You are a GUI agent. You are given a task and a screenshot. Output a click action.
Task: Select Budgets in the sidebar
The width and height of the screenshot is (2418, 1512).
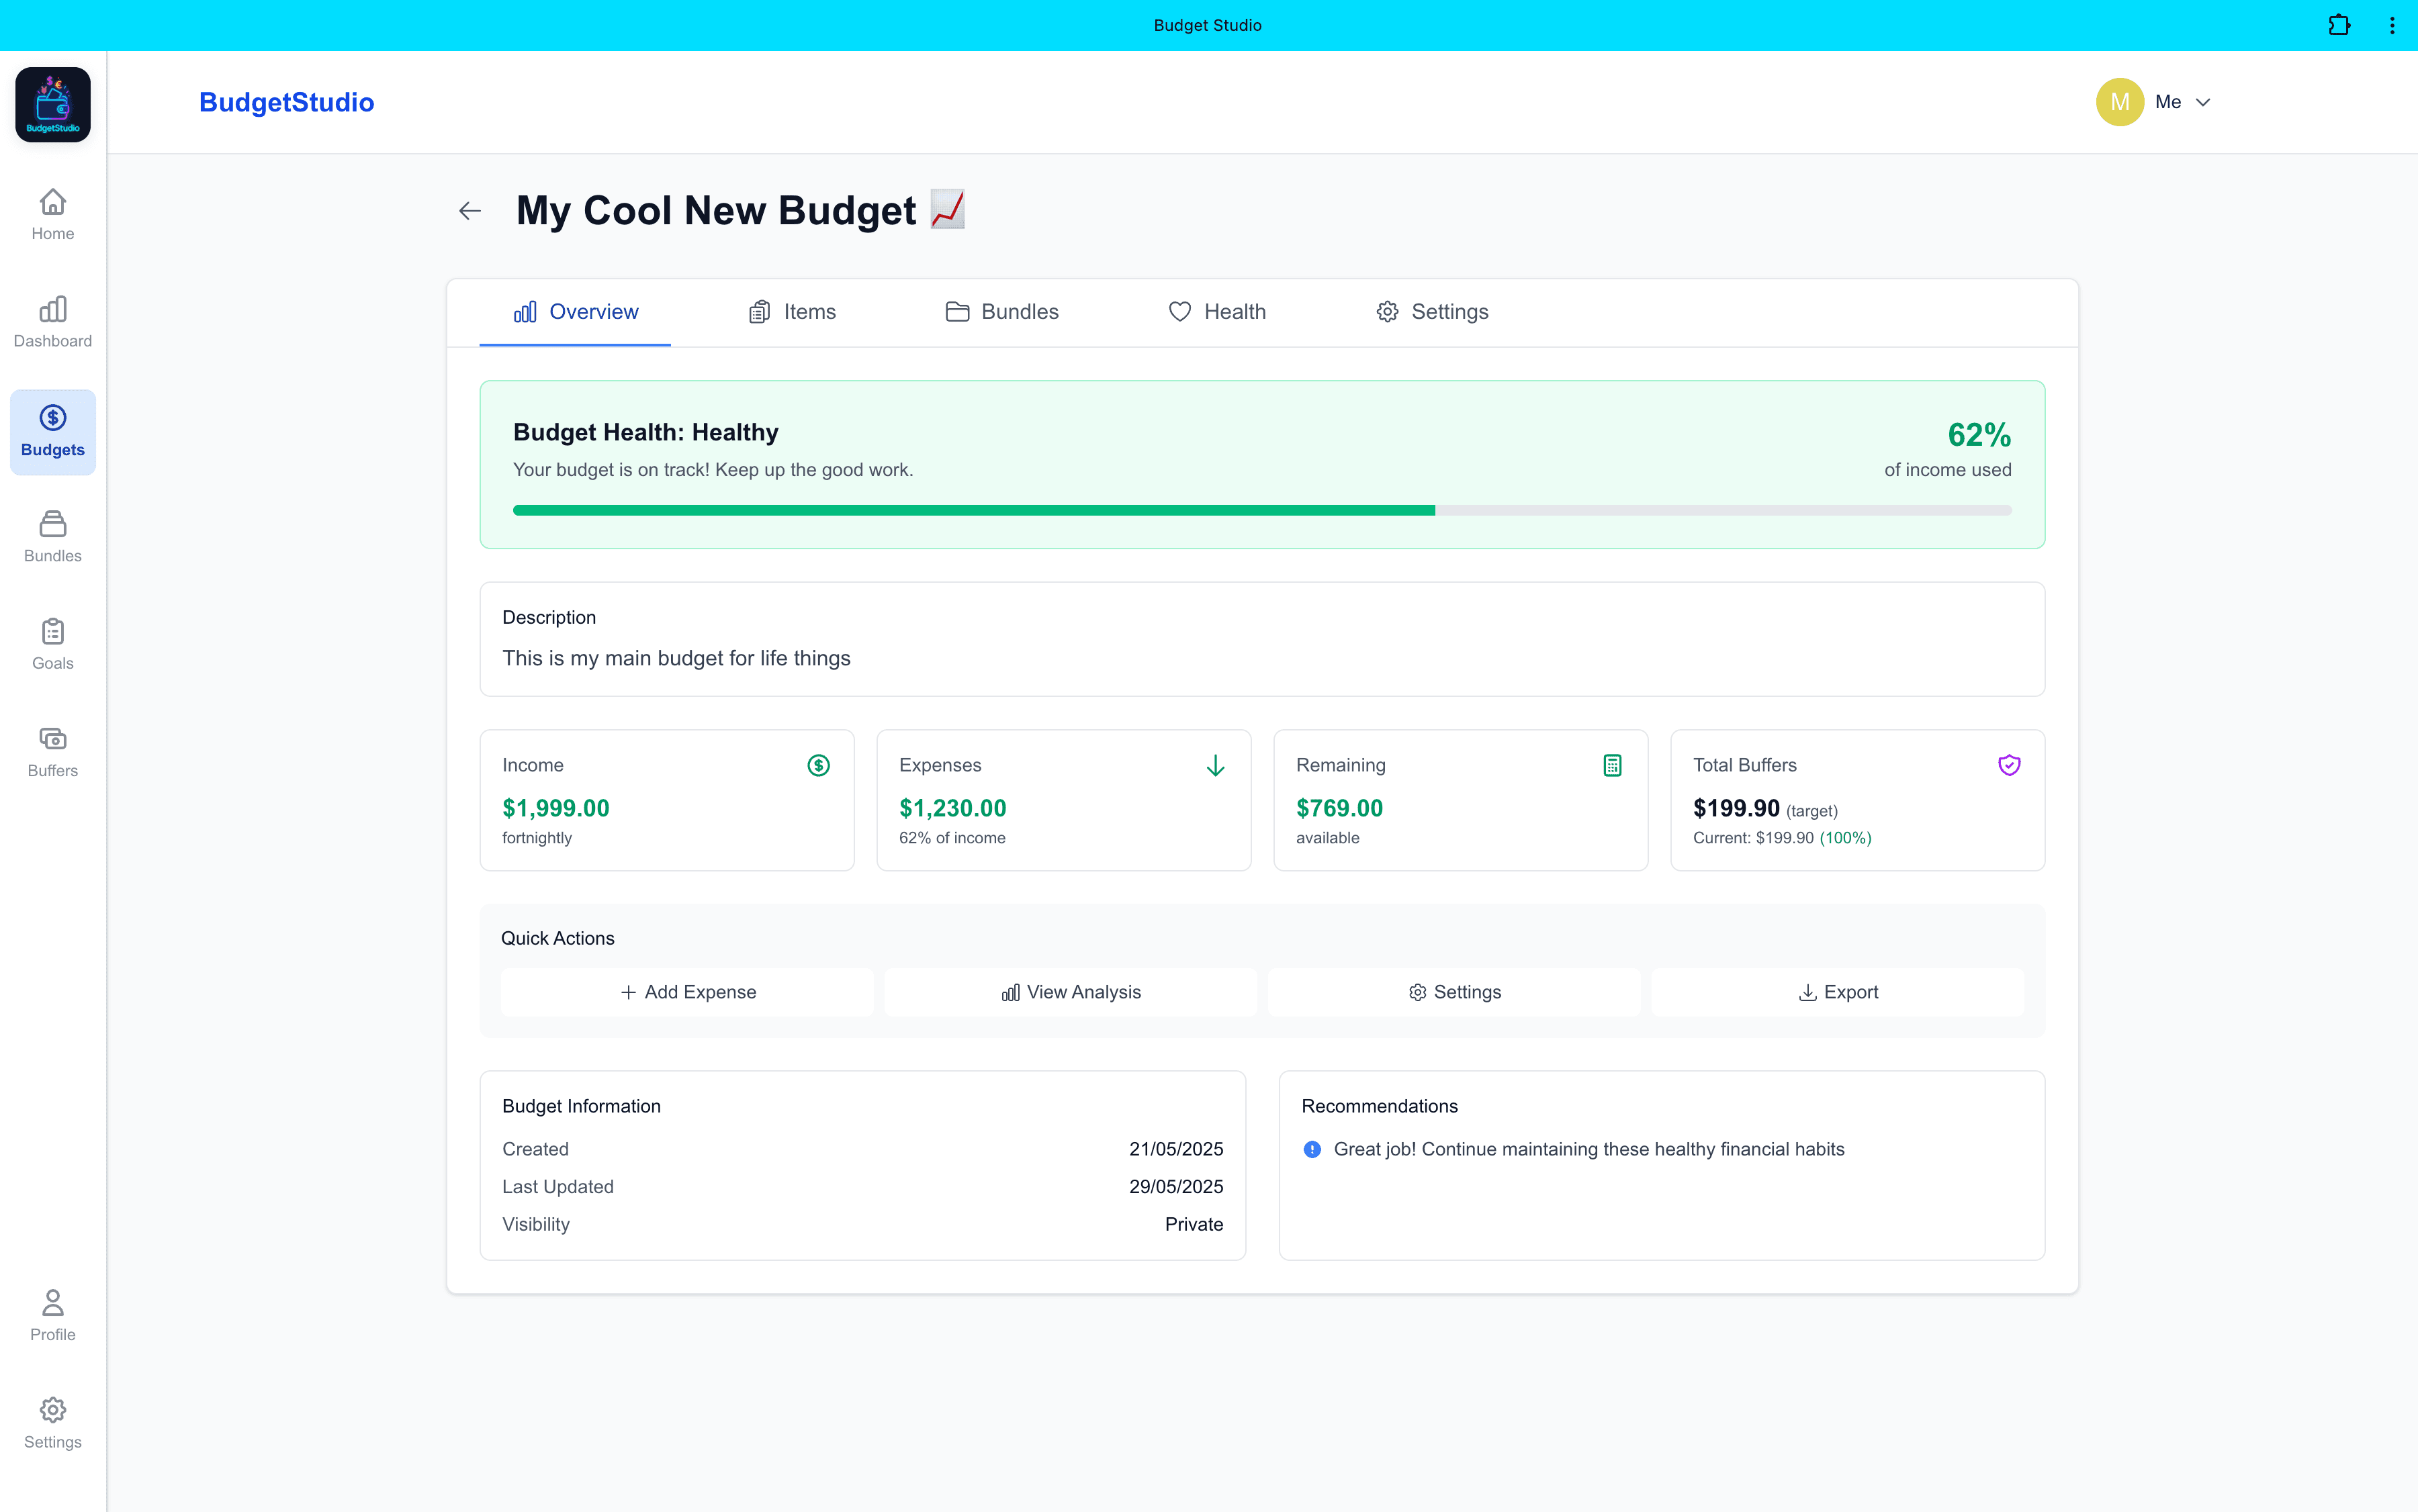click(53, 432)
